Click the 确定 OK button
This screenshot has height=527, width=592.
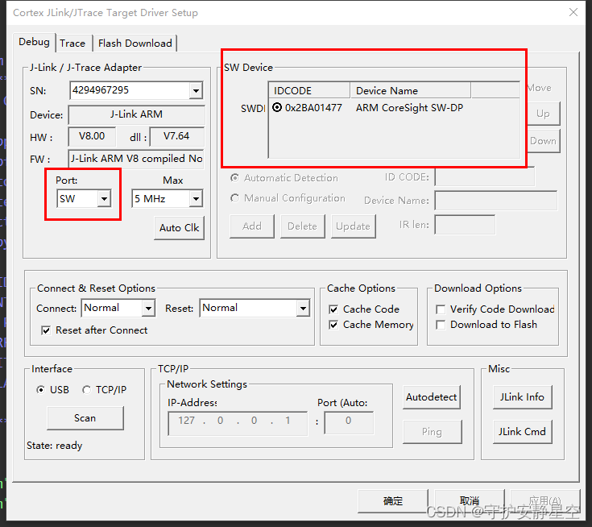393,501
